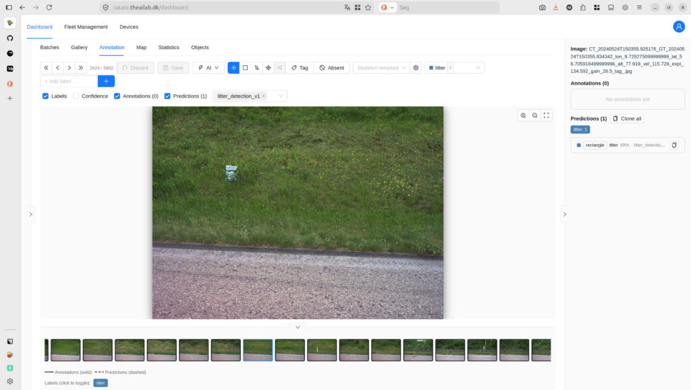Reload the browser page
Viewport: 691px width, 390px height.
pos(49,7)
